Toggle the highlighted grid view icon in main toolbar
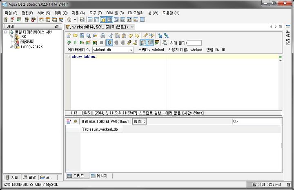 pyautogui.click(x=110, y=20)
